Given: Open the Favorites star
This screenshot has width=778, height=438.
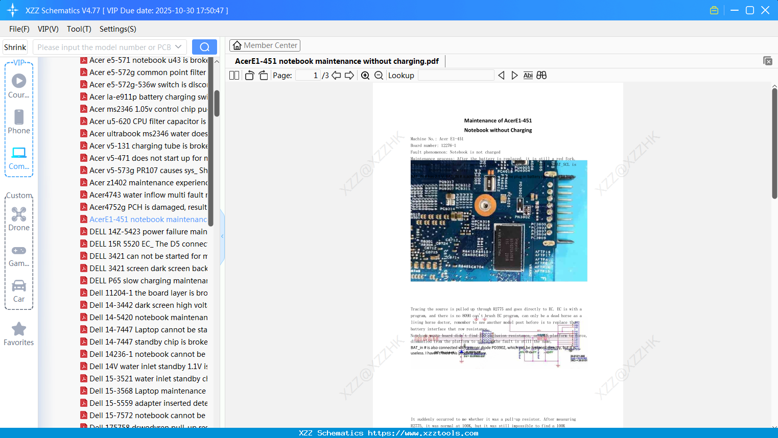Looking at the screenshot, I should 19,334.
